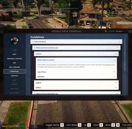Expand Use of force section
This screenshot has width=132, height=129.
tap(76, 72)
